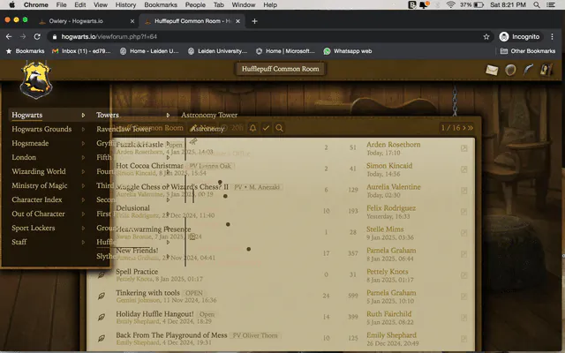Click the Chrome address bar
565x353 pixels.
click(267, 37)
